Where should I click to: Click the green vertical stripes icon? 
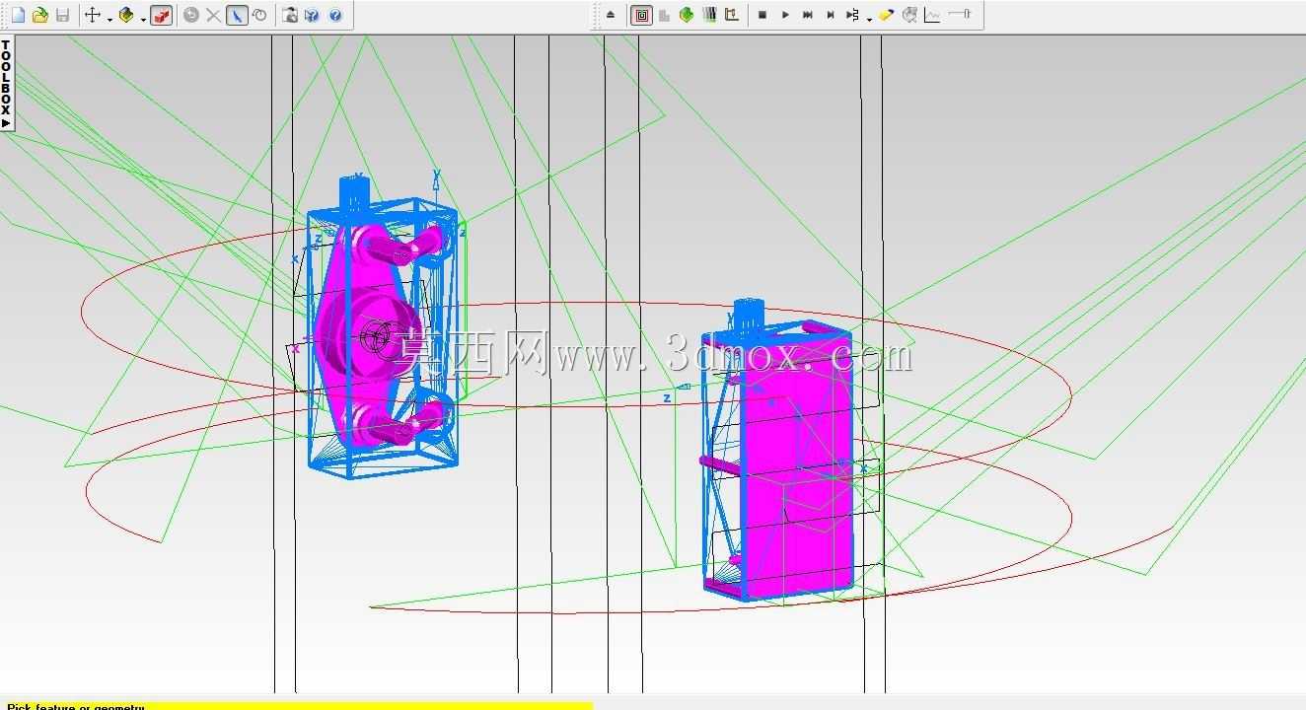(708, 15)
